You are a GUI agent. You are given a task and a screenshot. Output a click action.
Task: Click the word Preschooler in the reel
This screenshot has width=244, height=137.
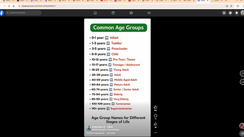tap(119, 49)
